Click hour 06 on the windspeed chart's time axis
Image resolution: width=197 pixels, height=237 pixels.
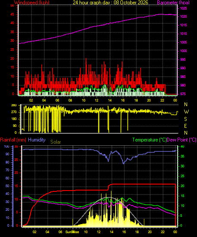57,100
